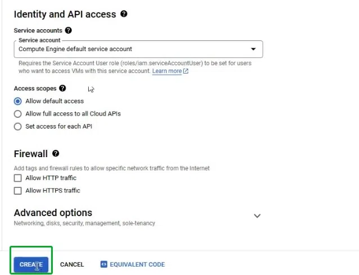Click external link icon after Learn more
Image resolution: width=359 pixels, height=275 pixels.
[x=186, y=71]
